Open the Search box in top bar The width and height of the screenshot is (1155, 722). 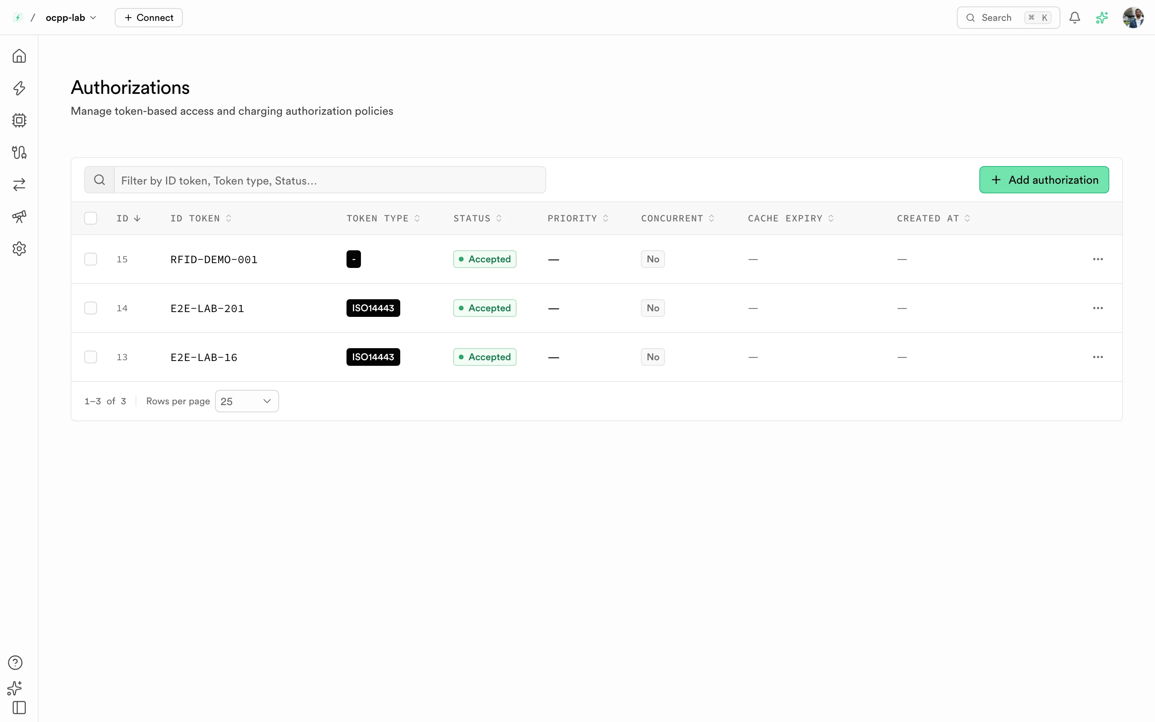pos(1008,18)
